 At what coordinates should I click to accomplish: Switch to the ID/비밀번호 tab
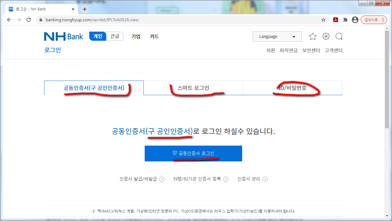point(293,88)
